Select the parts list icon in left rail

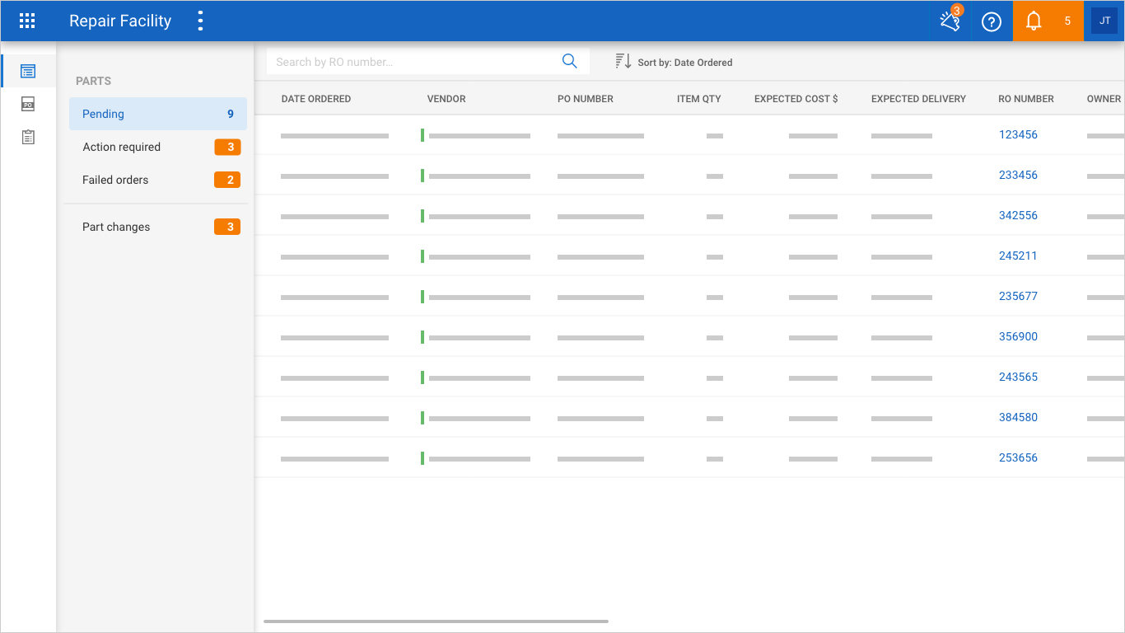click(28, 72)
